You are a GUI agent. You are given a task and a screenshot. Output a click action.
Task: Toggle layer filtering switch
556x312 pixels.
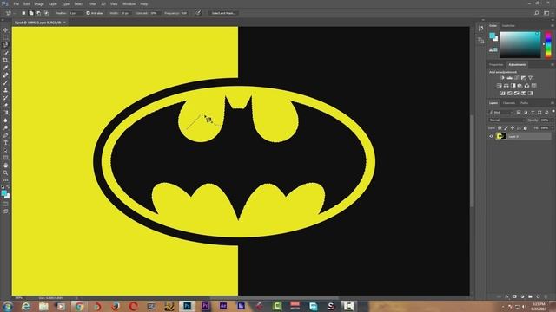(553, 112)
